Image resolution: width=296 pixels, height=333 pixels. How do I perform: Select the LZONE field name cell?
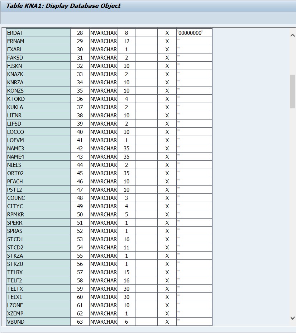pyautogui.click(x=38, y=305)
